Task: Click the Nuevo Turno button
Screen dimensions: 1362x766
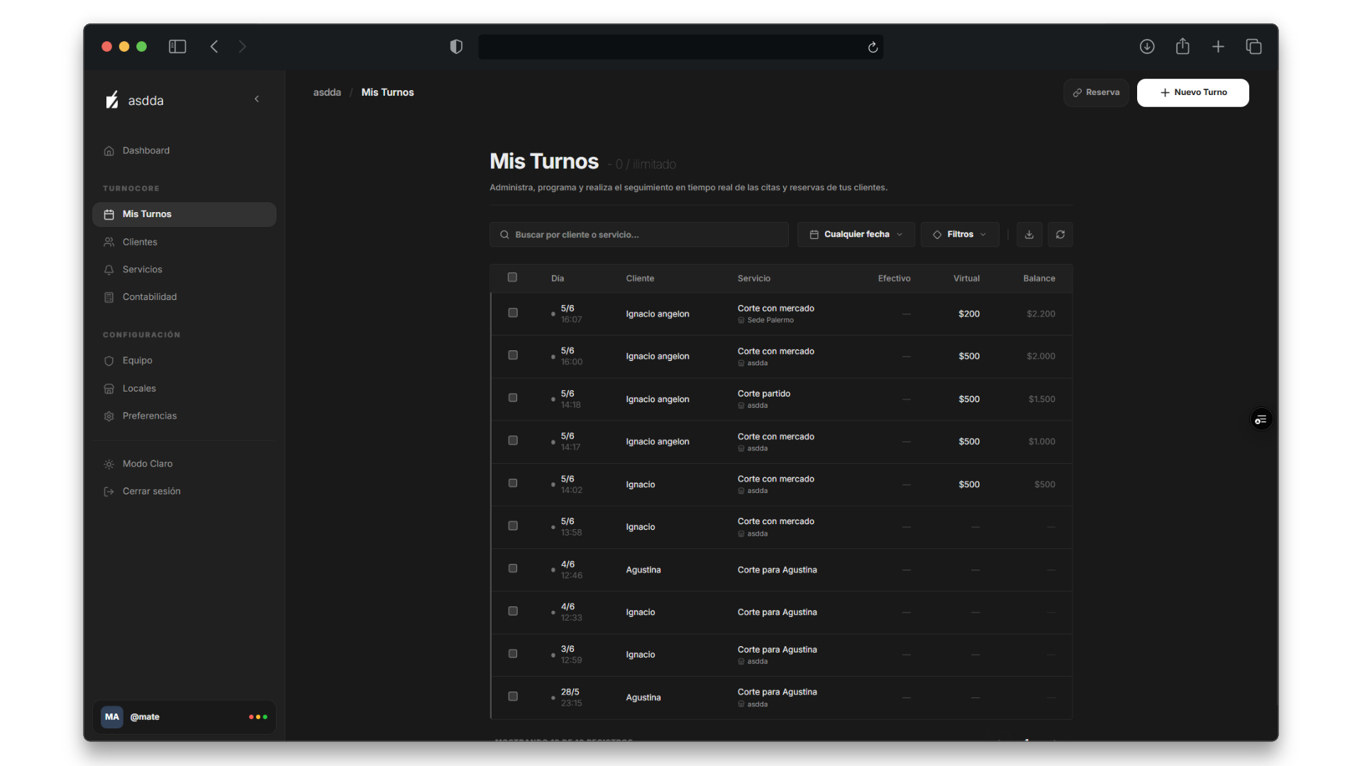Action: coord(1192,93)
